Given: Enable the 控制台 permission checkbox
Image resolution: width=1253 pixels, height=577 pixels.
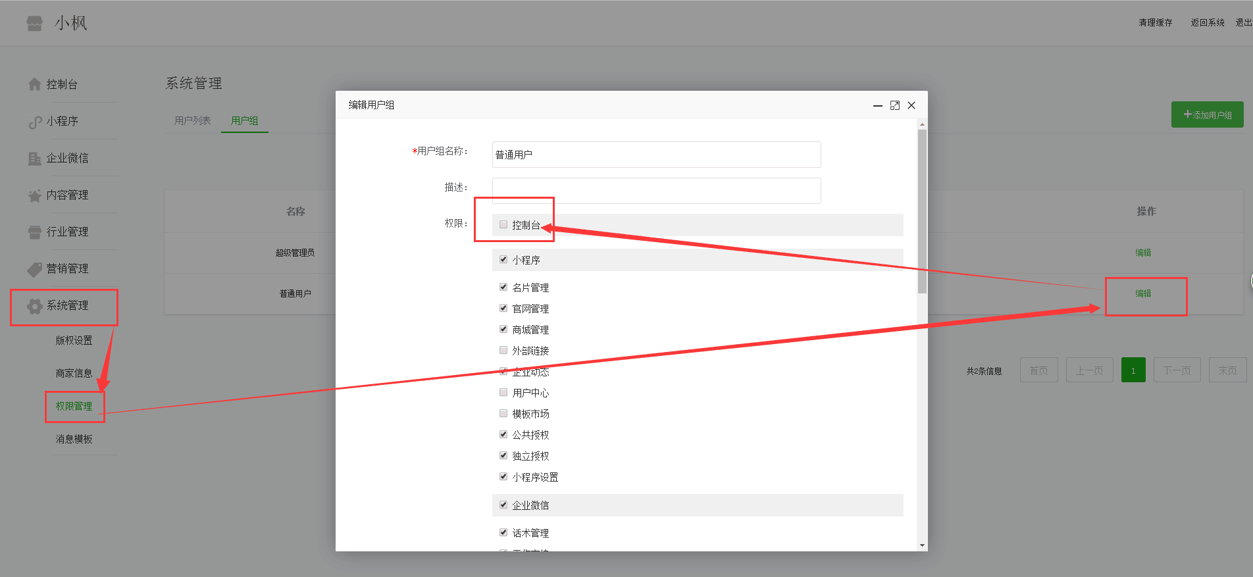Looking at the screenshot, I should click(x=503, y=225).
